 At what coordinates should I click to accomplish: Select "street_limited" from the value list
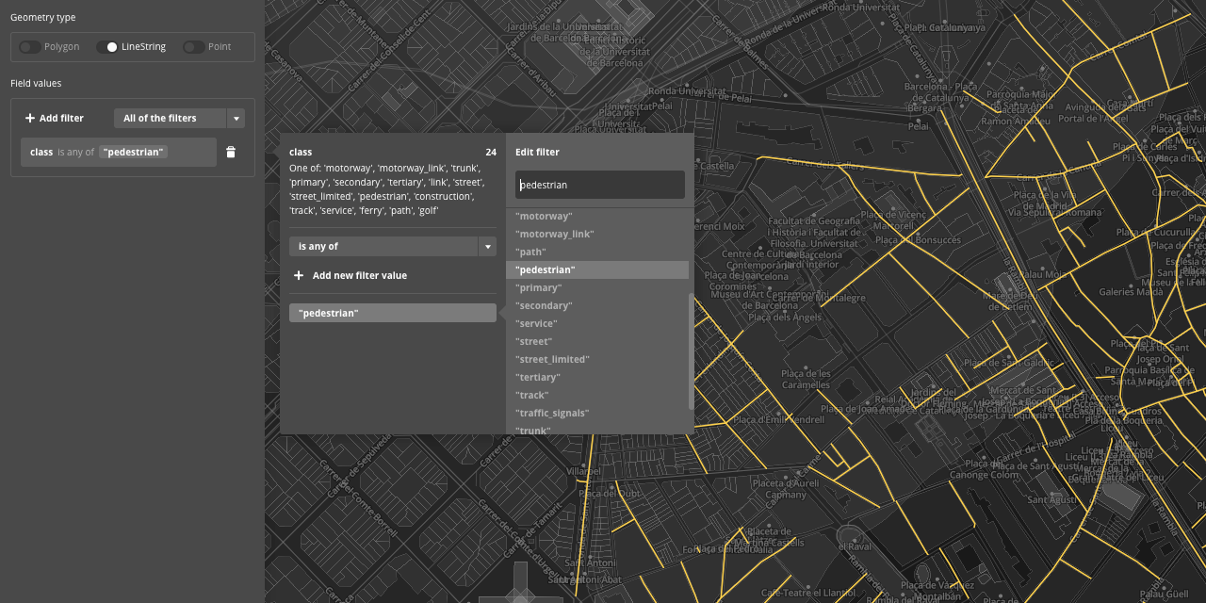[x=551, y=359]
